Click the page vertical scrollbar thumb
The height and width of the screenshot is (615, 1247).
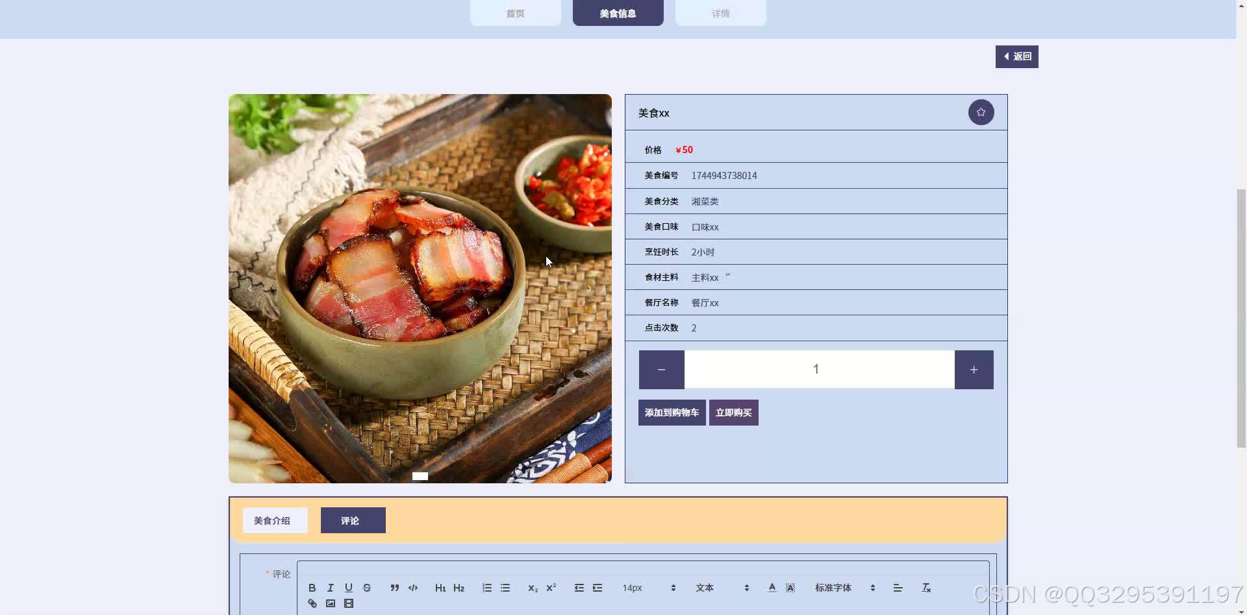[x=1241, y=318]
